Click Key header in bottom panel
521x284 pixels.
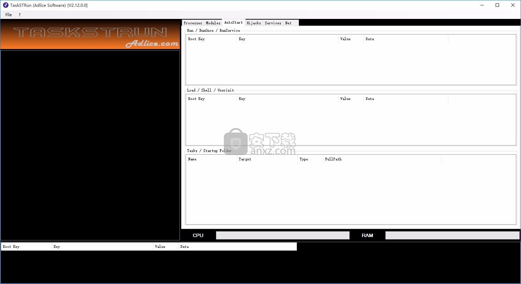(102, 247)
